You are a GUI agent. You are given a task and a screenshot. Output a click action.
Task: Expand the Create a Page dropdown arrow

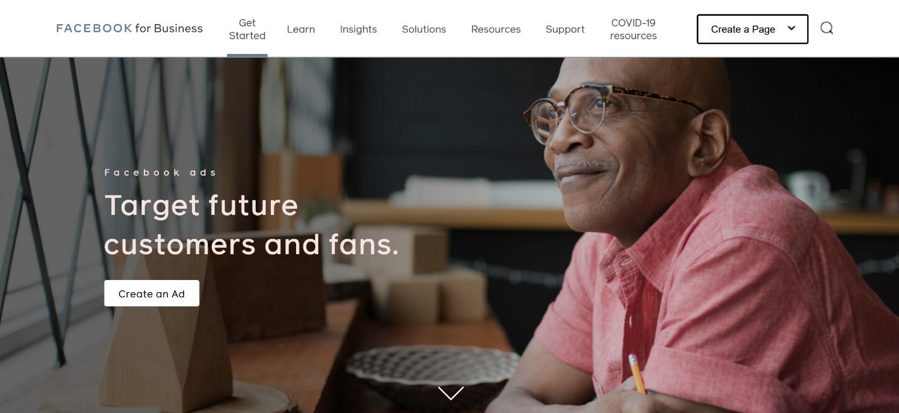(791, 28)
